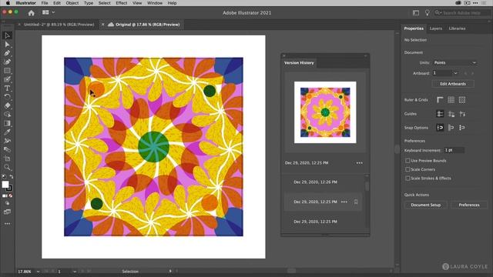This screenshot has width=493, height=277.
Task: Select the Direct Selection tool
Action: [7, 45]
